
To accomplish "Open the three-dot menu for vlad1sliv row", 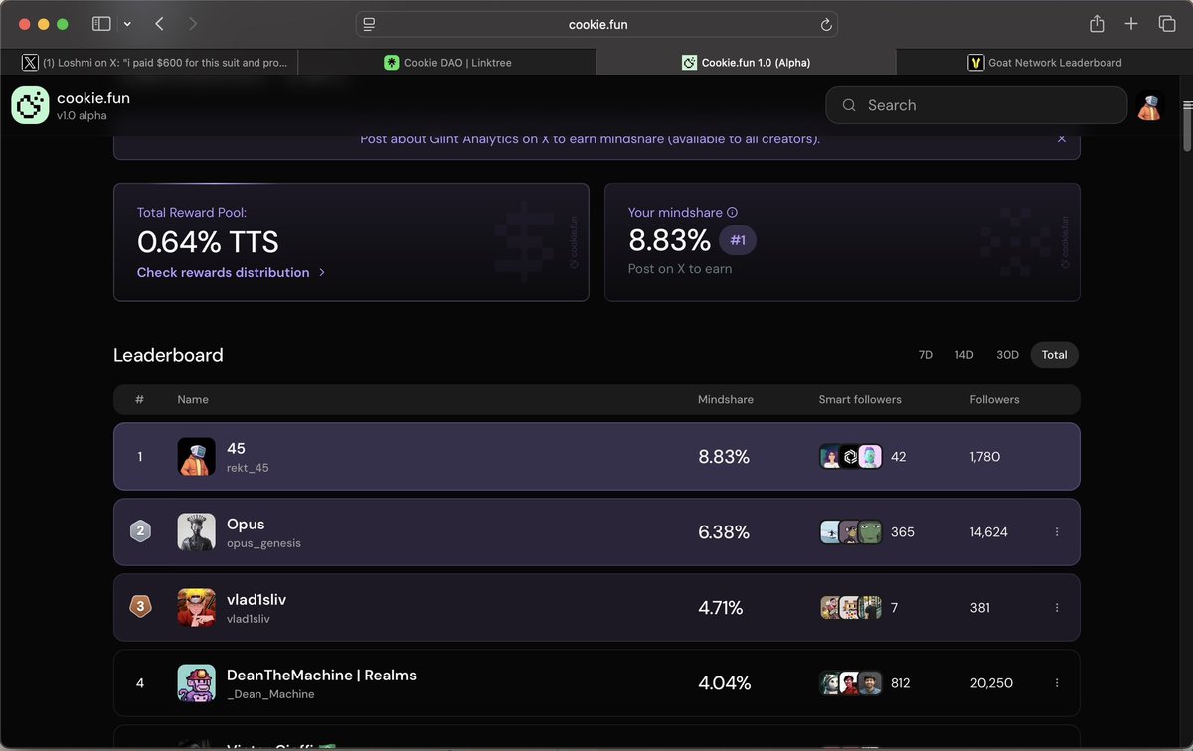I will point(1057,608).
